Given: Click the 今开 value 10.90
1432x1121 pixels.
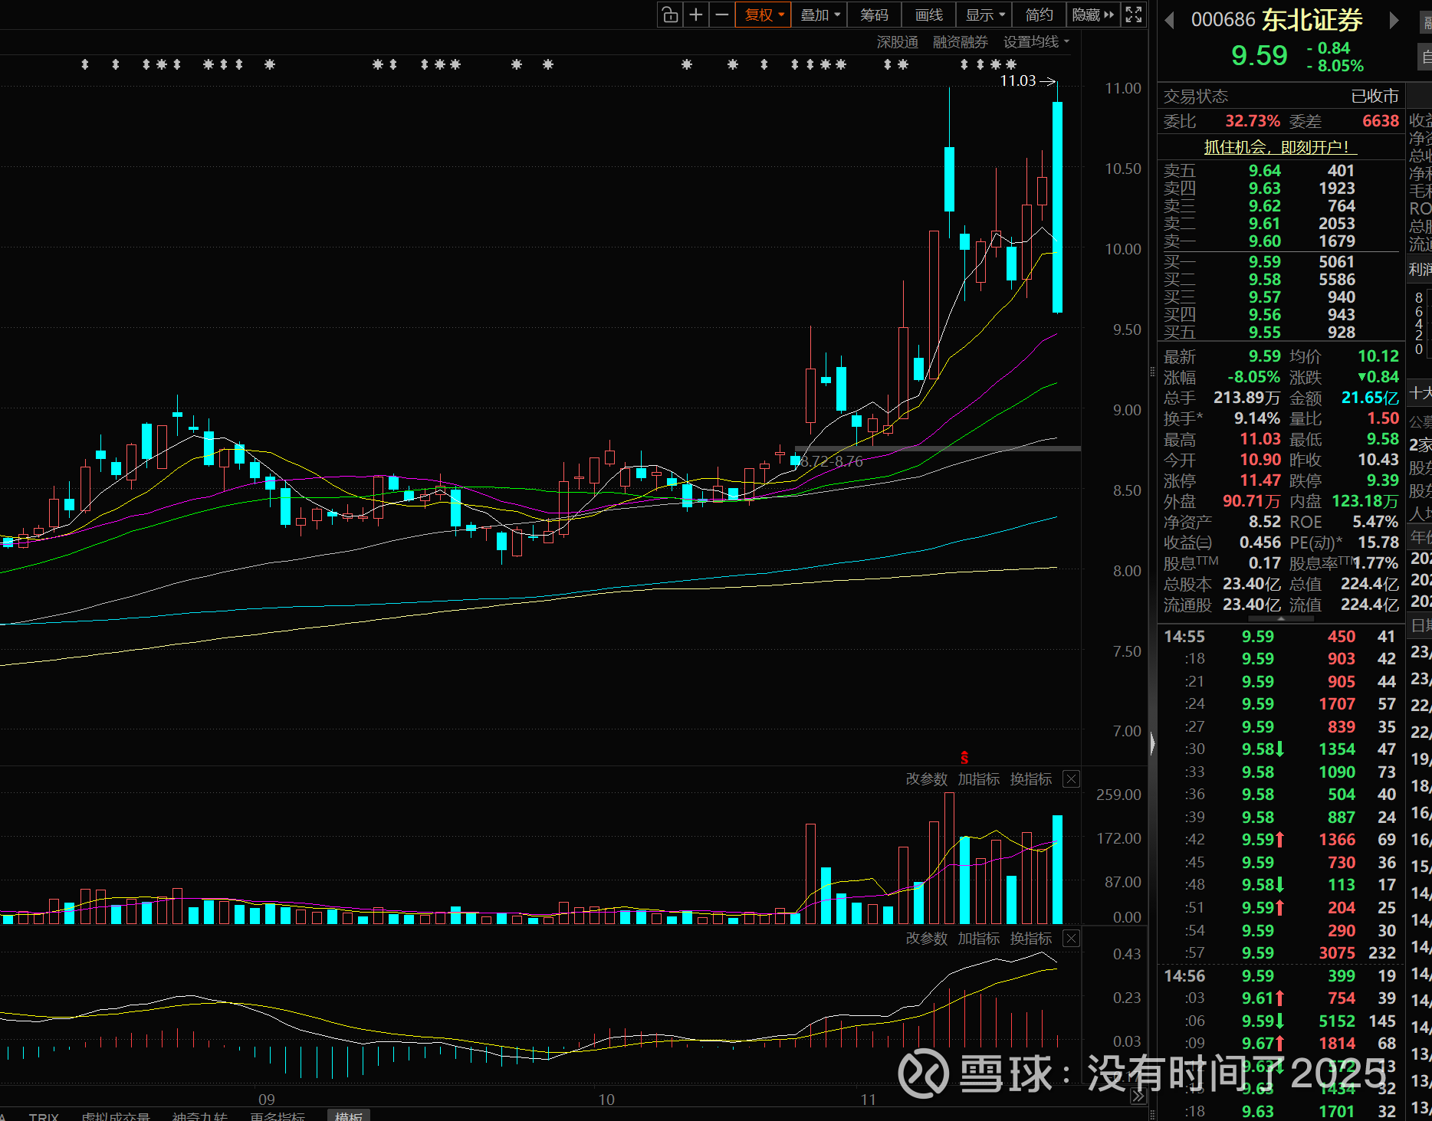Looking at the screenshot, I should pyautogui.click(x=1260, y=460).
